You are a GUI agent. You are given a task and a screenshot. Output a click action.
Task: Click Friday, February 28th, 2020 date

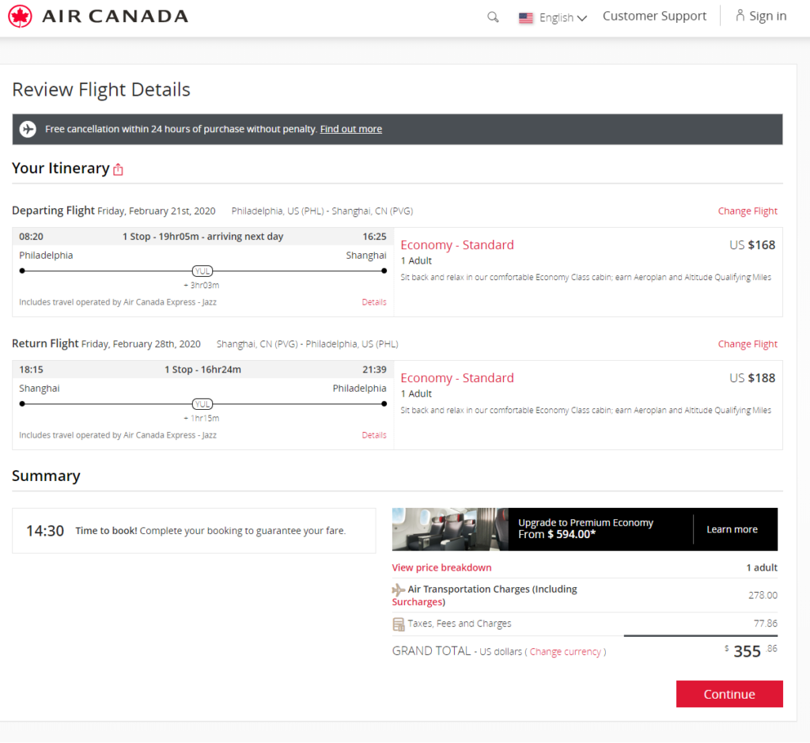coord(141,344)
